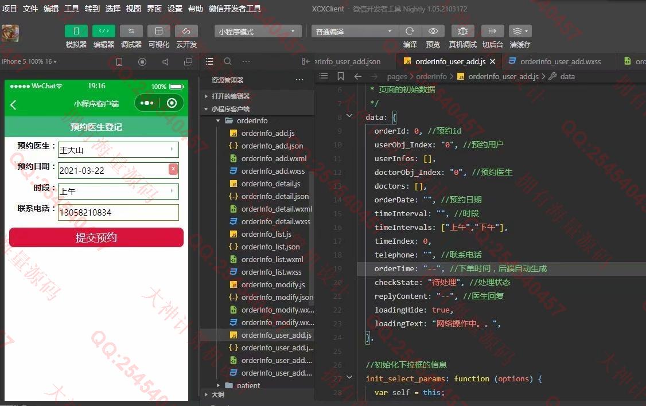The width and height of the screenshot is (646, 406).
Task: Open the 文件 menu
Action: pyautogui.click(x=30, y=9)
